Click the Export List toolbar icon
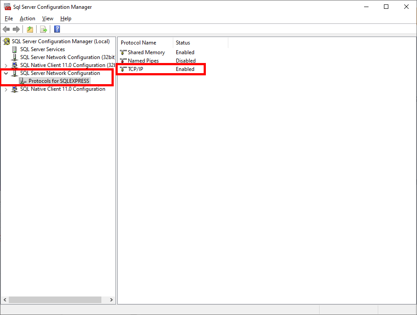 tap(43, 29)
